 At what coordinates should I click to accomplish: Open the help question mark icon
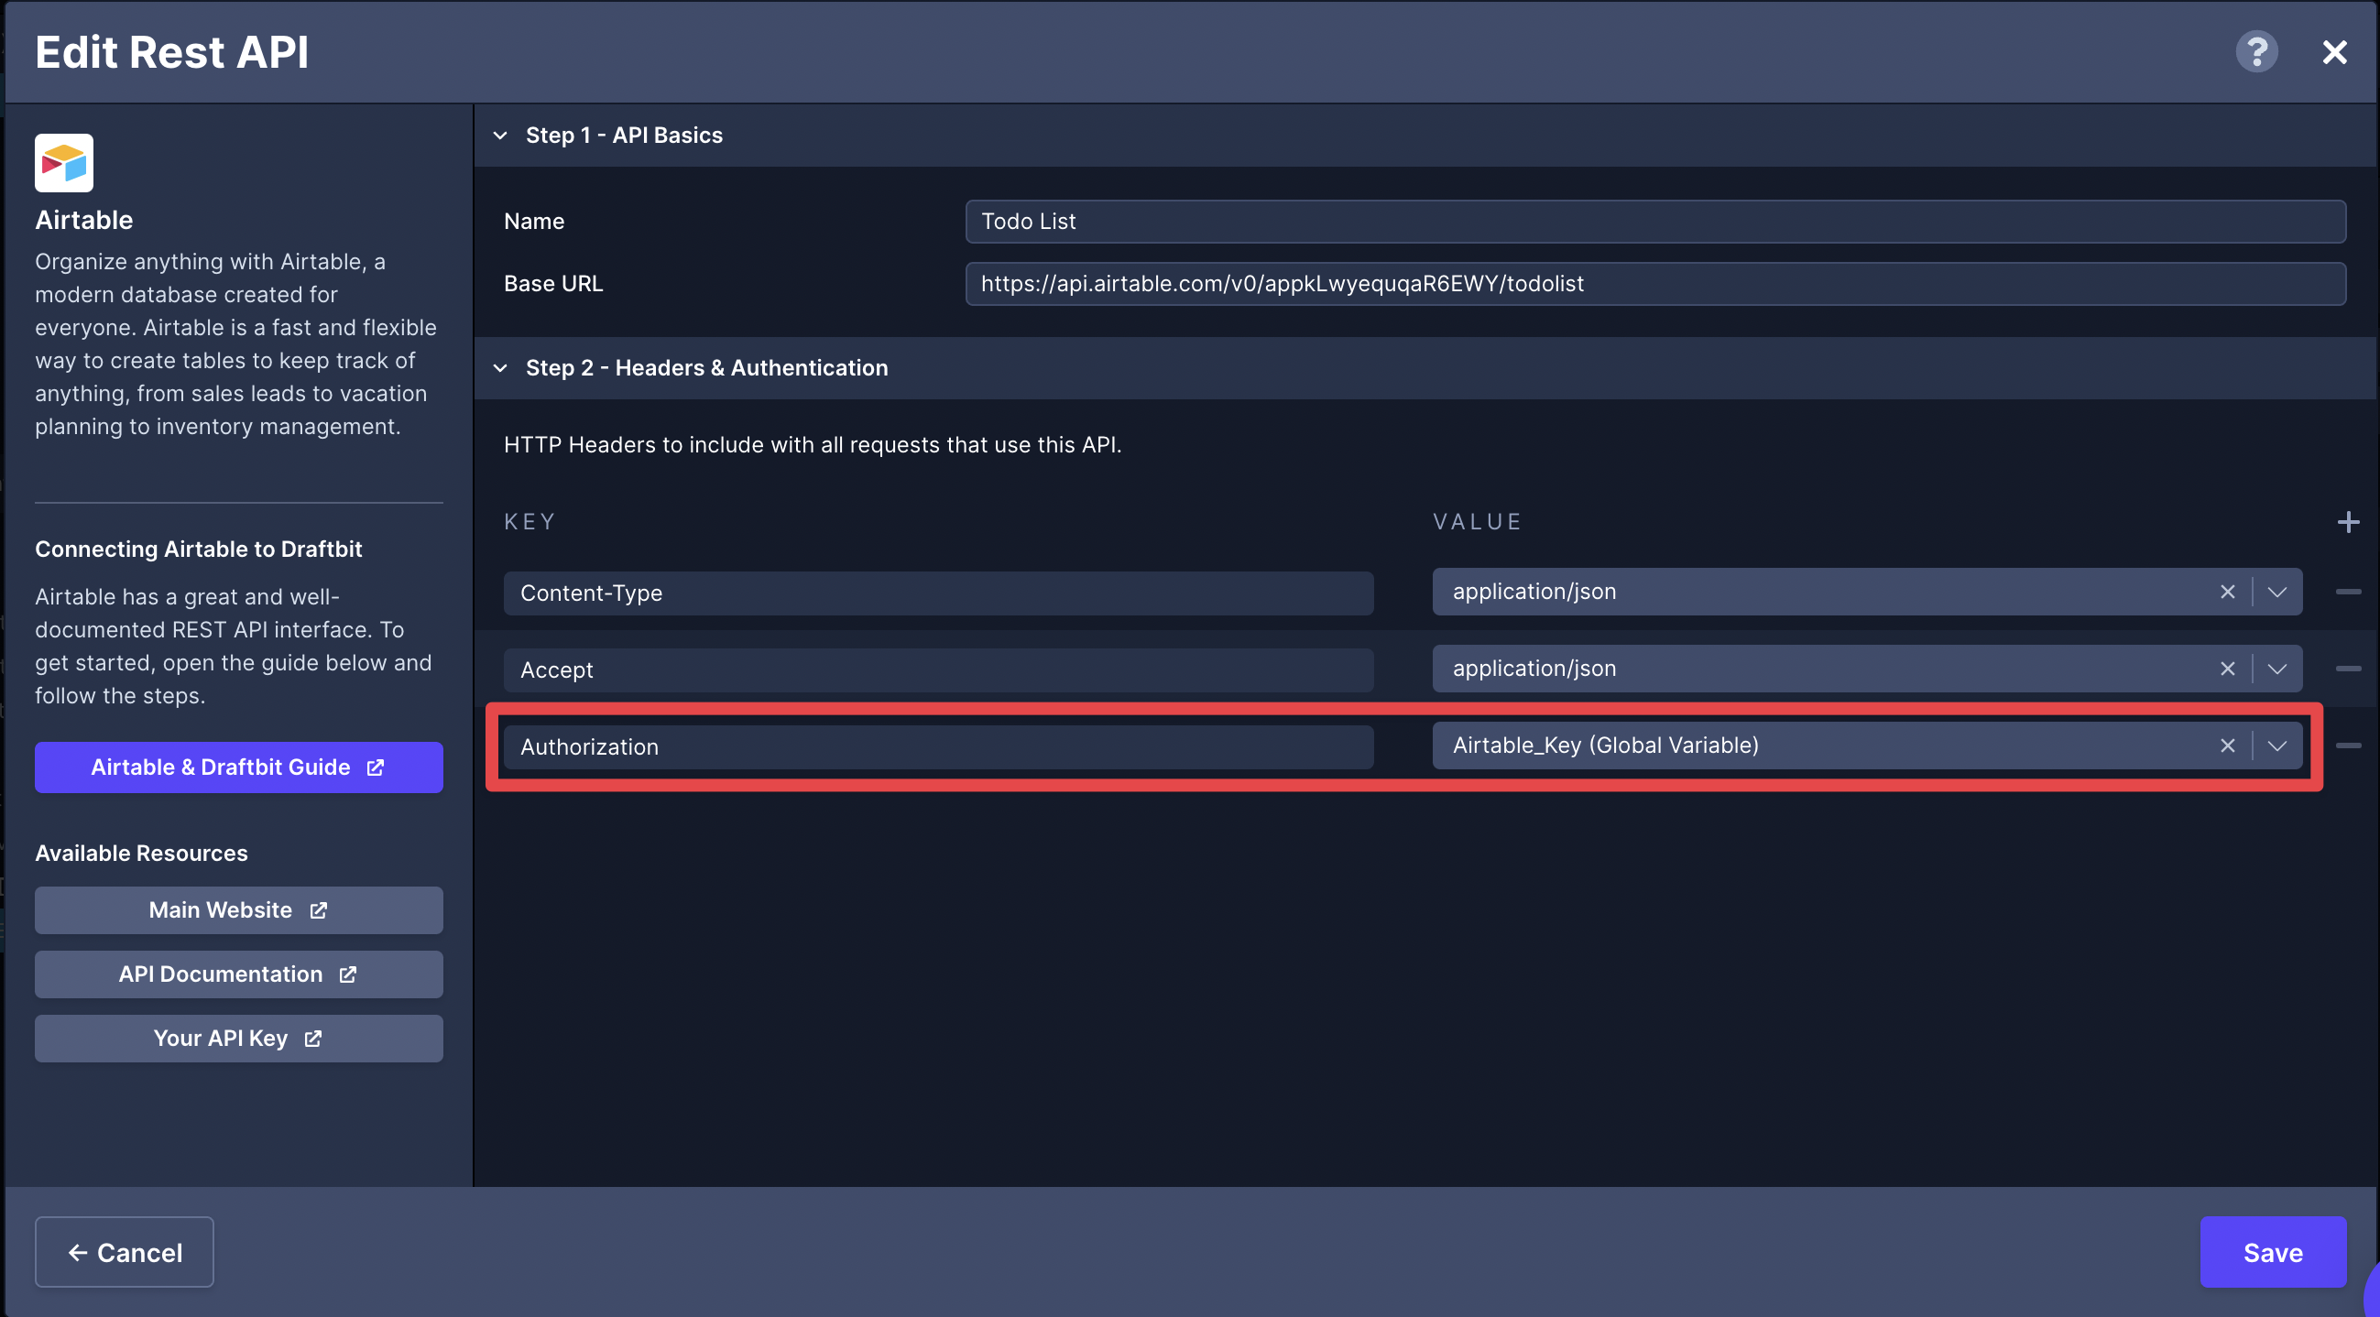(x=2256, y=51)
